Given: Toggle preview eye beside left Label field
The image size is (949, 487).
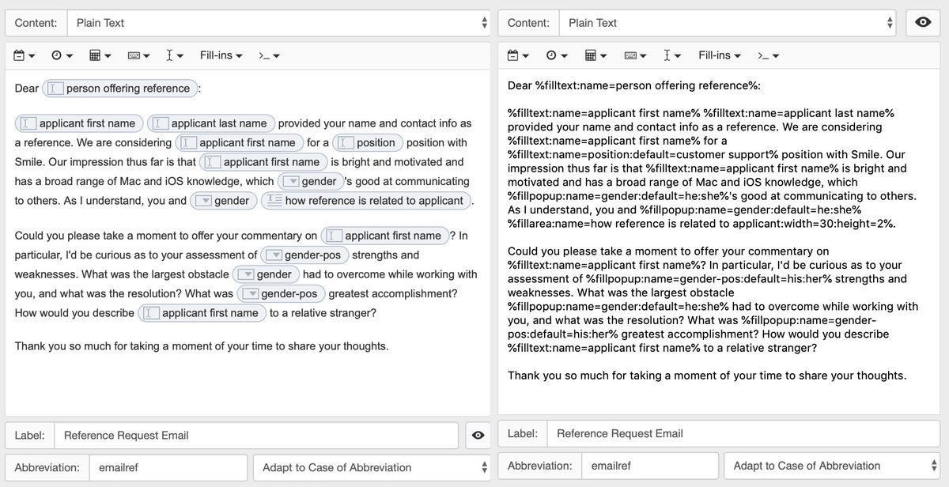Looking at the screenshot, I should point(477,435).
